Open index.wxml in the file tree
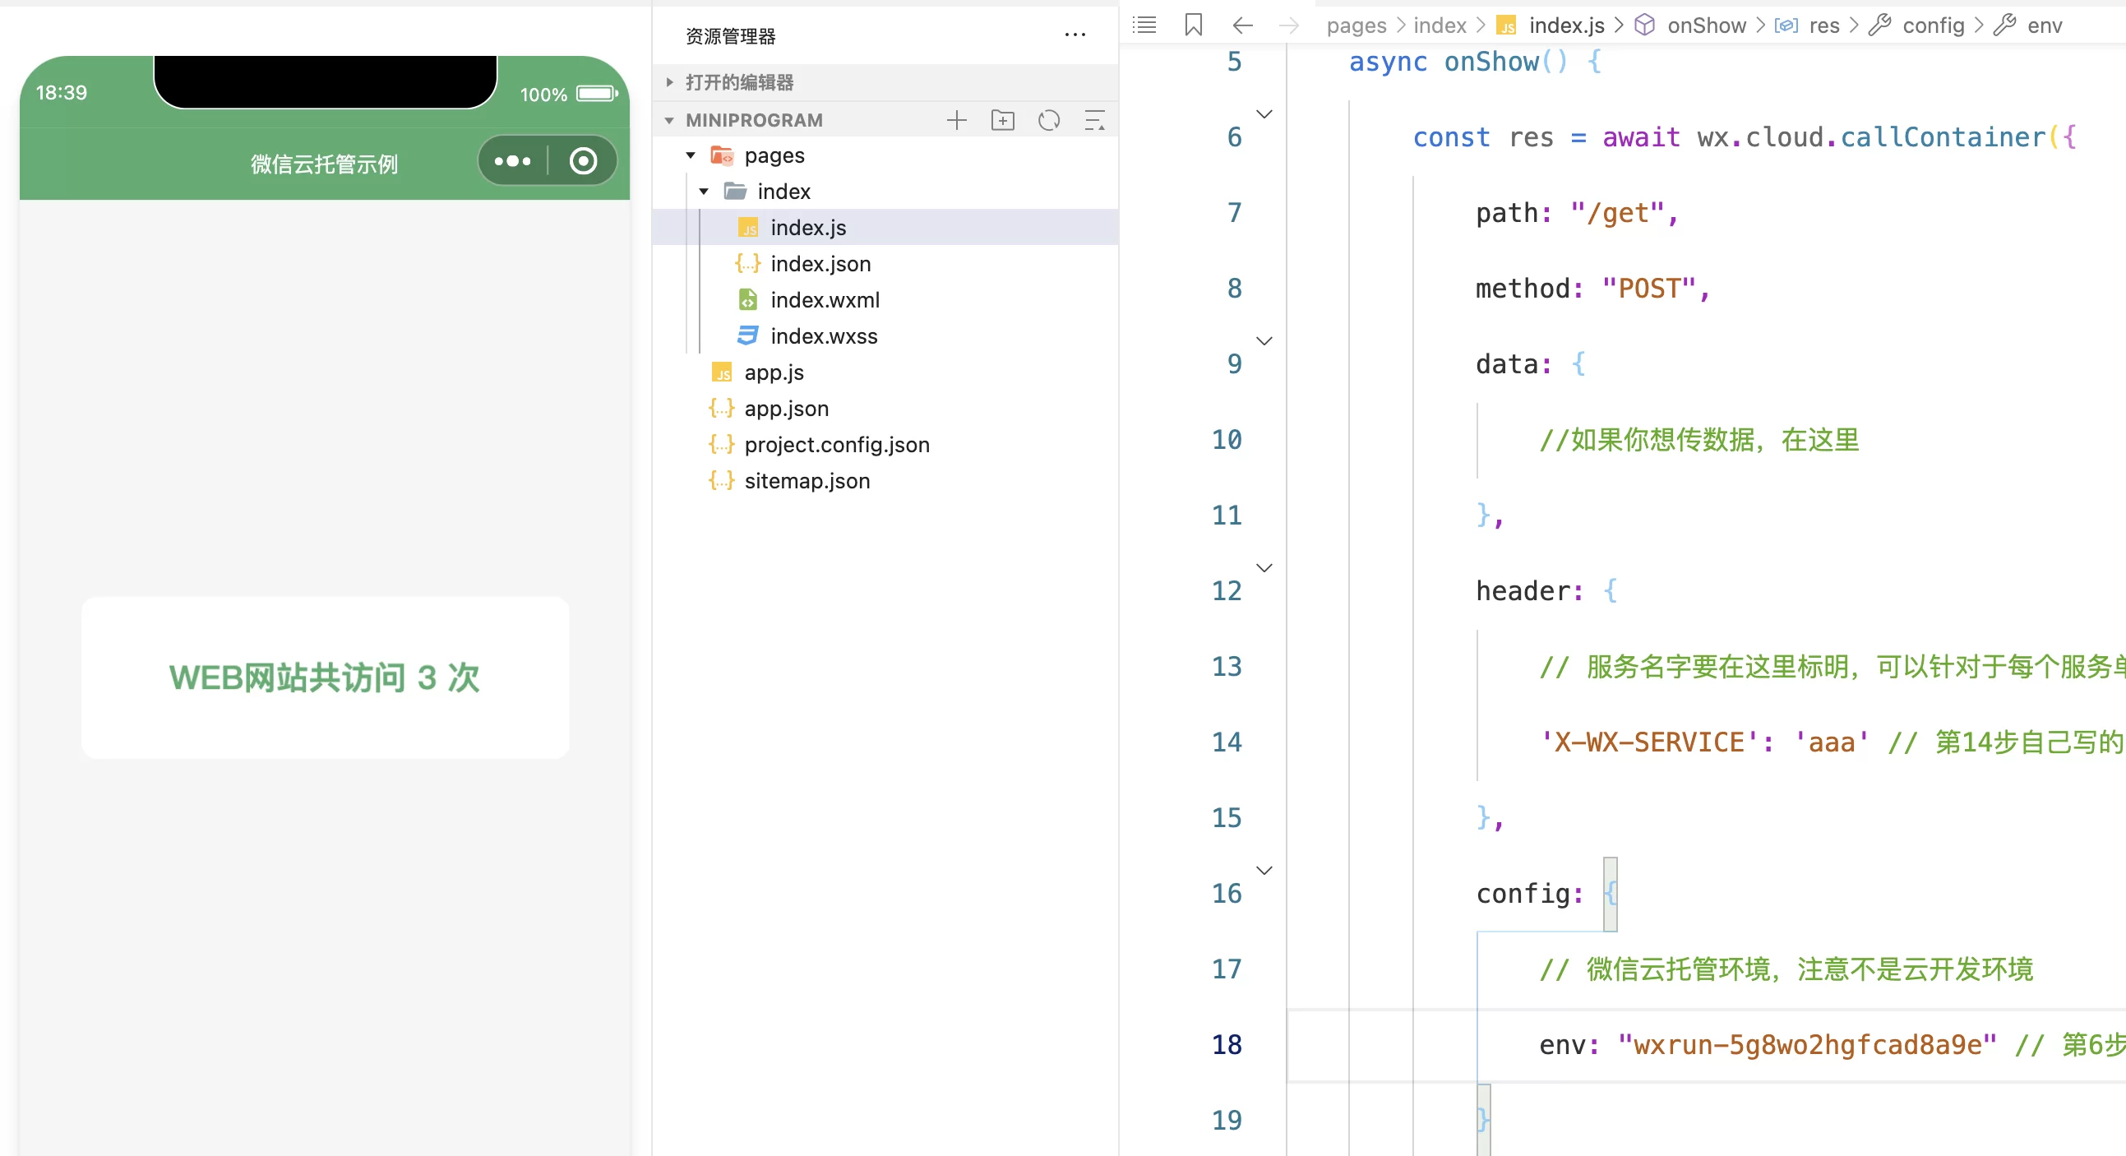This screenshot has height=1156, width=2126. coord(824,299)
